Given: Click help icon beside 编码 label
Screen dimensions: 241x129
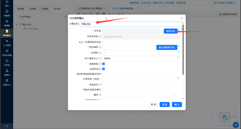Looking at the screenshot, I should [x=100, y=95].
